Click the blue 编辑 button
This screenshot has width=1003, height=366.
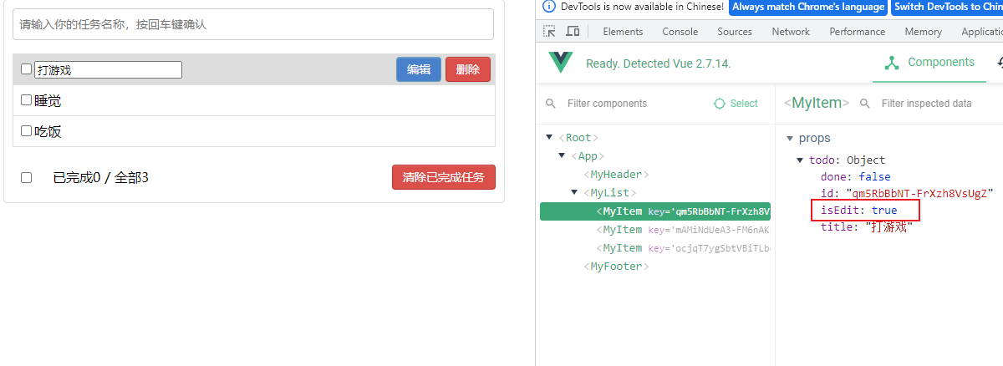tap(418, 69)
